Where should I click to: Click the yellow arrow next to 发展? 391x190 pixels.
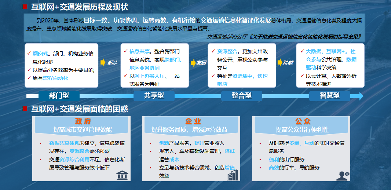(193, 63)
